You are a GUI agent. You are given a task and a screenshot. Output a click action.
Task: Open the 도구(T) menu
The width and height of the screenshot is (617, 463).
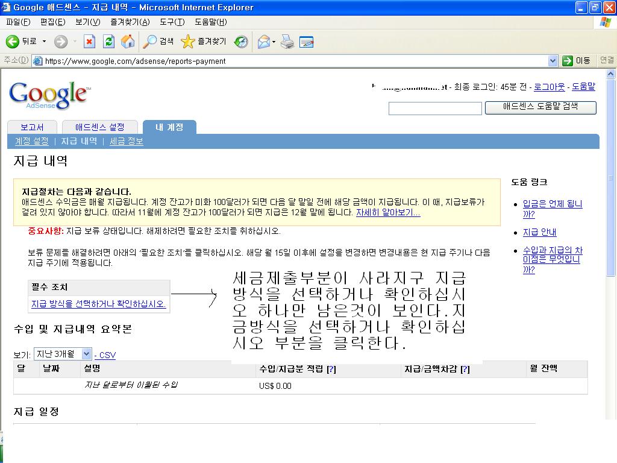point(172,22)
